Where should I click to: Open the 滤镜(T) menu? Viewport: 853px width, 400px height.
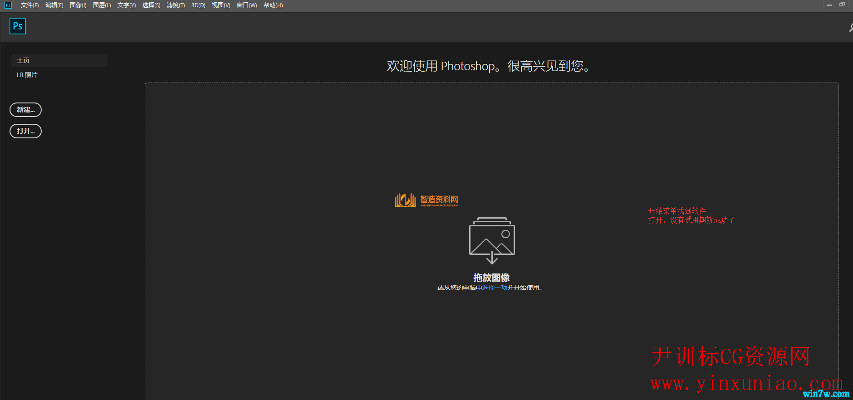176,5
